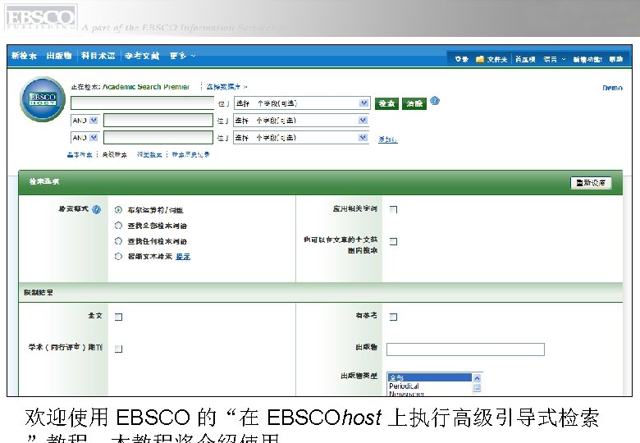Open the third row field selection dropdown
This screenshot has width=640, height=443.
301,138
